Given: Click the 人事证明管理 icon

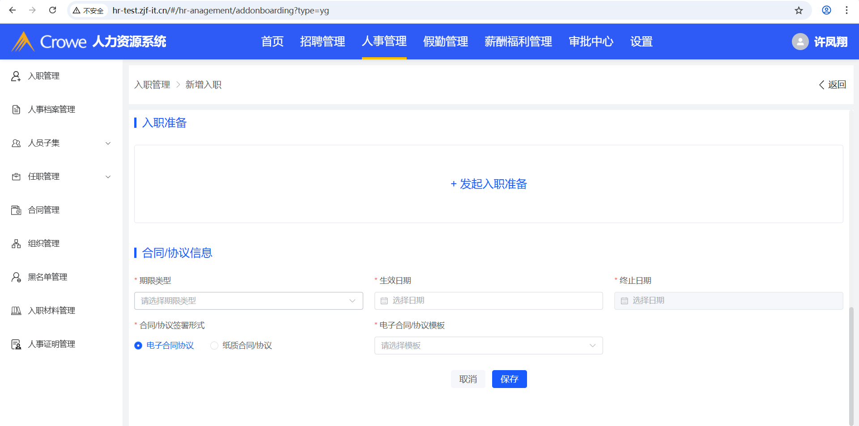Looking at the screenshot, I should pyautogui.click(x=16, y=345).
